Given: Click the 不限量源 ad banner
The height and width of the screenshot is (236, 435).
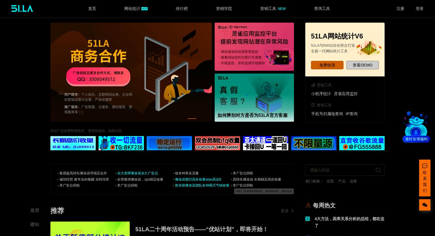Looking at the screenshot, I should [314, 143].
